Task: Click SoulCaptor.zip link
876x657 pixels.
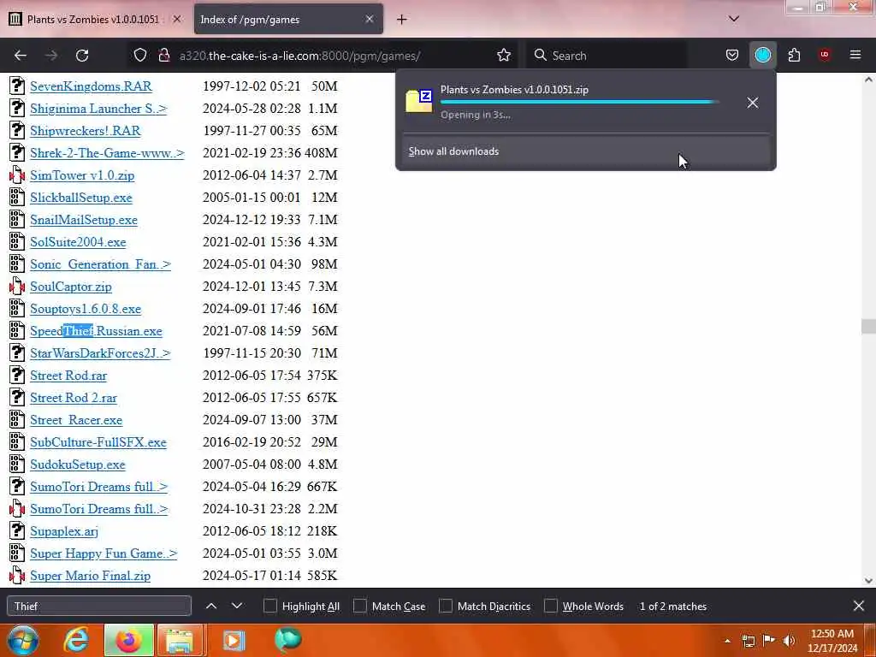Action: tap(71, 287)
